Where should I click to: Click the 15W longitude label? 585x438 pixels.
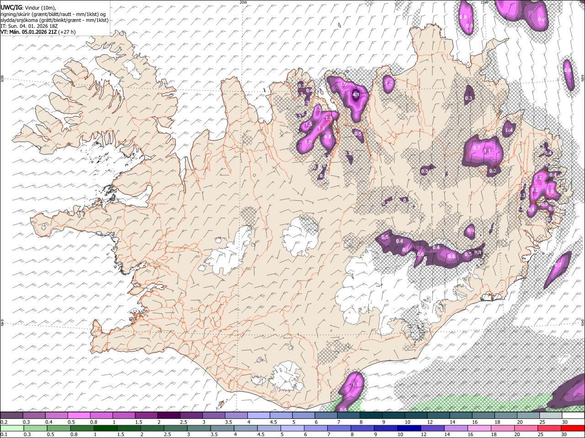tap(484, 2)
